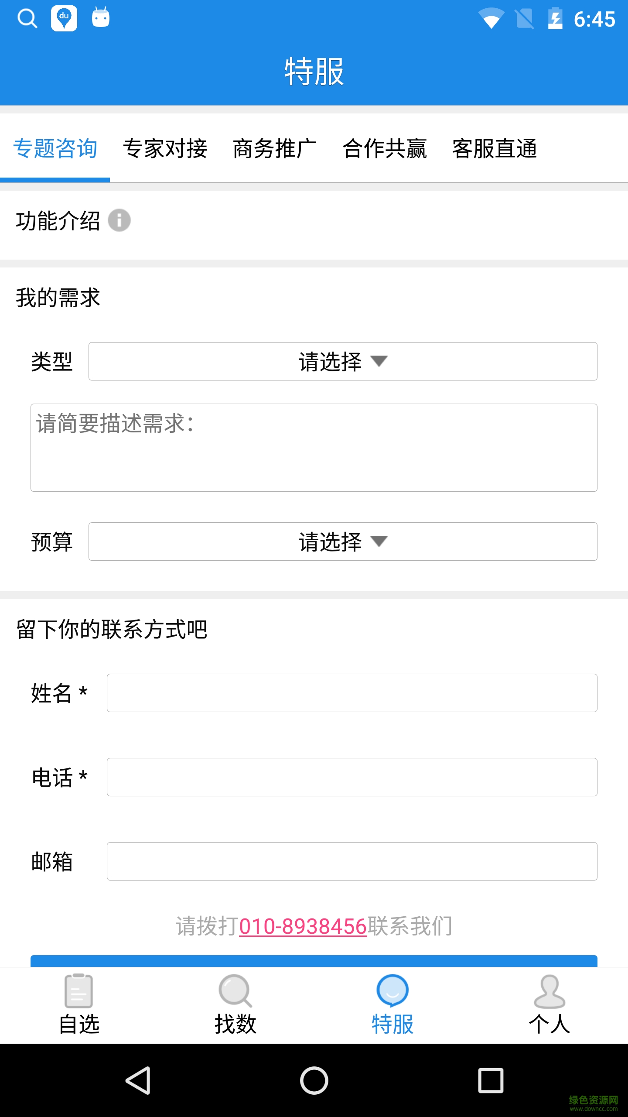
Task: Tap the search icon in status bar
Action: [x=27, y=19]
